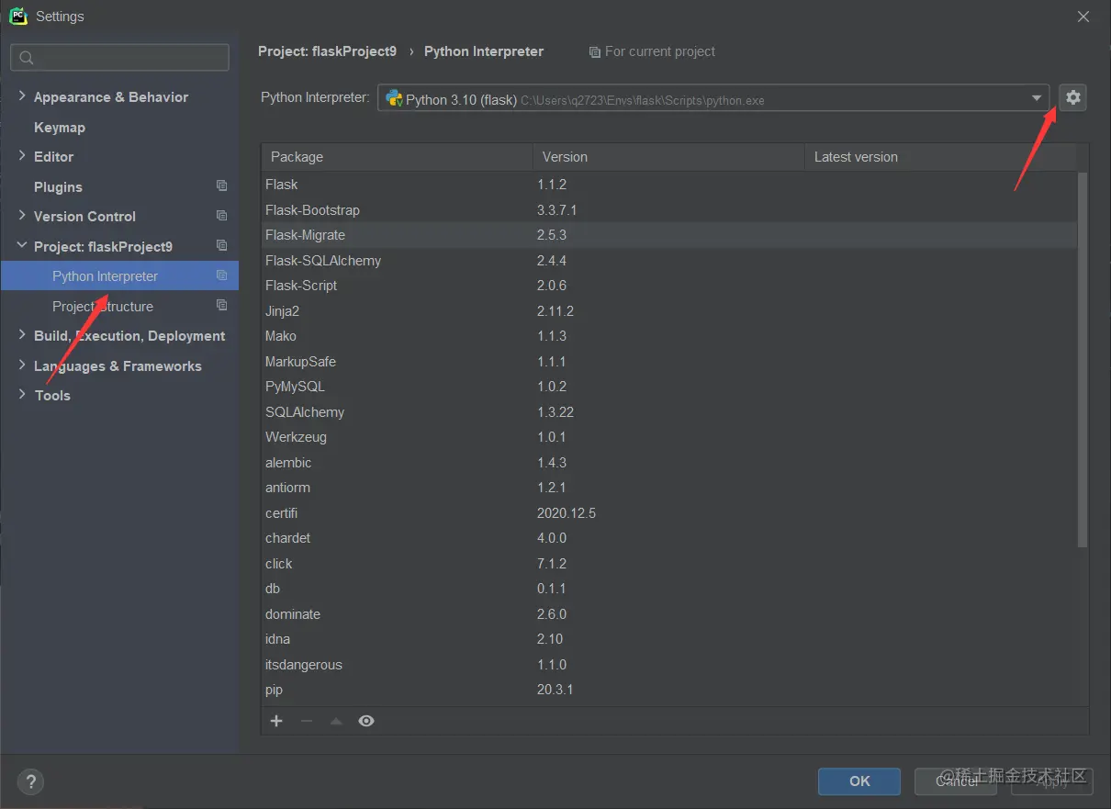1111x809 pixels.
Task: Click the help question mark button
Action: [30, 782]
